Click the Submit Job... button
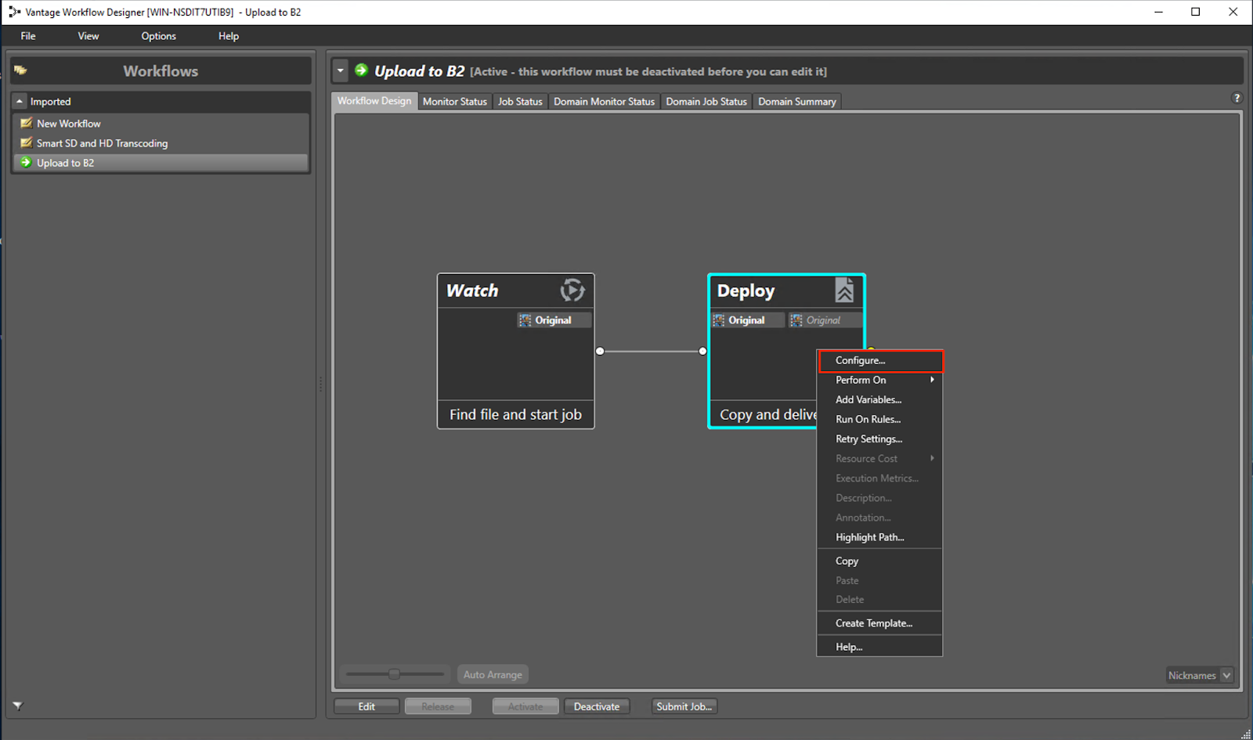 [684, 706]
